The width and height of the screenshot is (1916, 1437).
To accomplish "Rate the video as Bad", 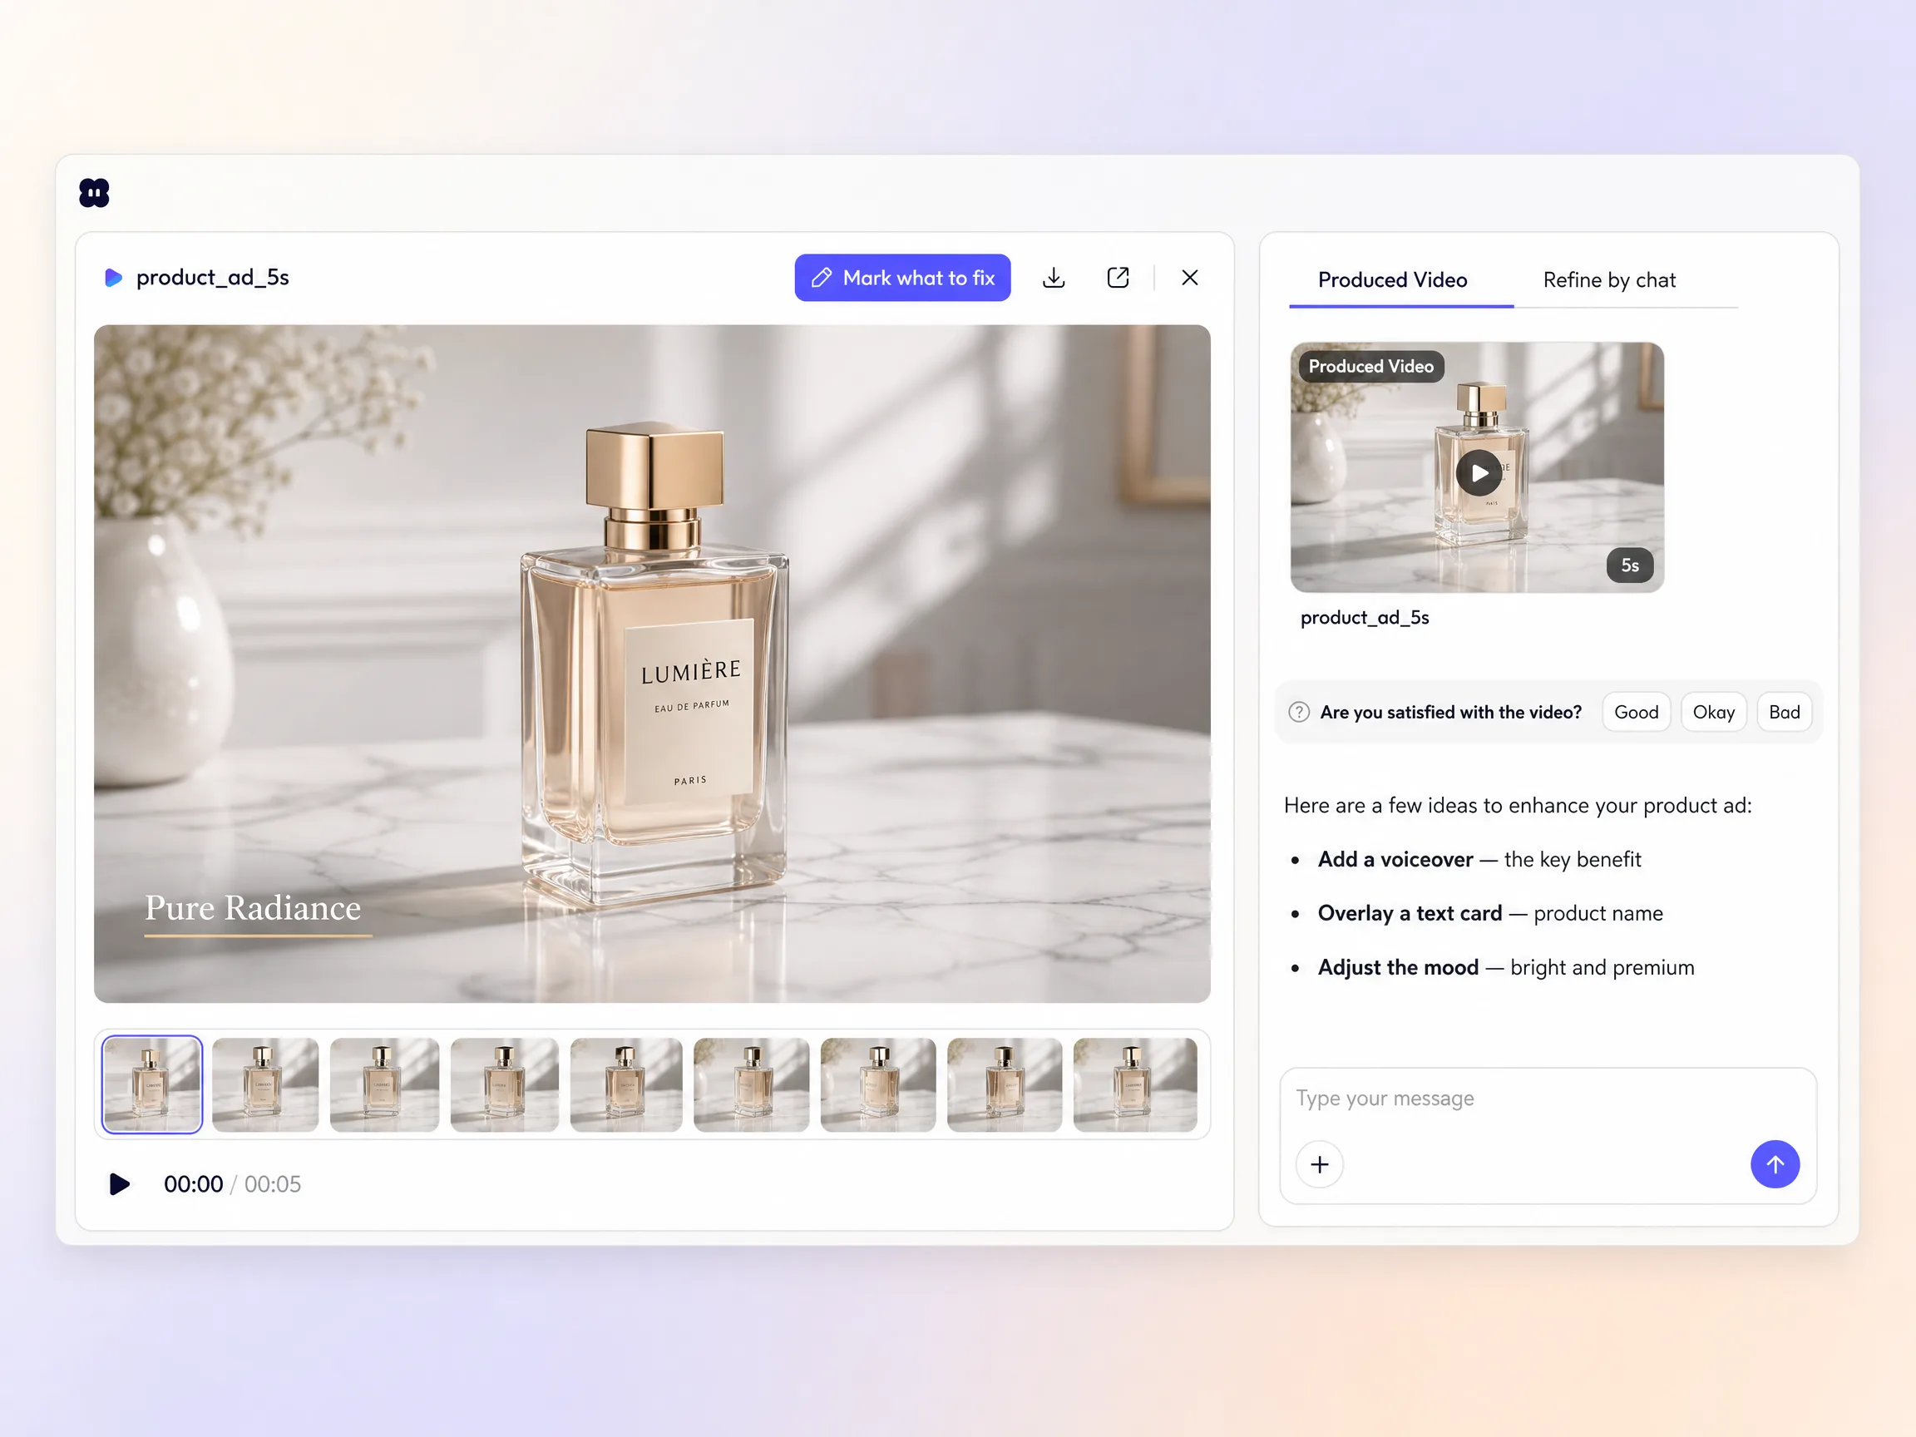I will click(1785, 712).
